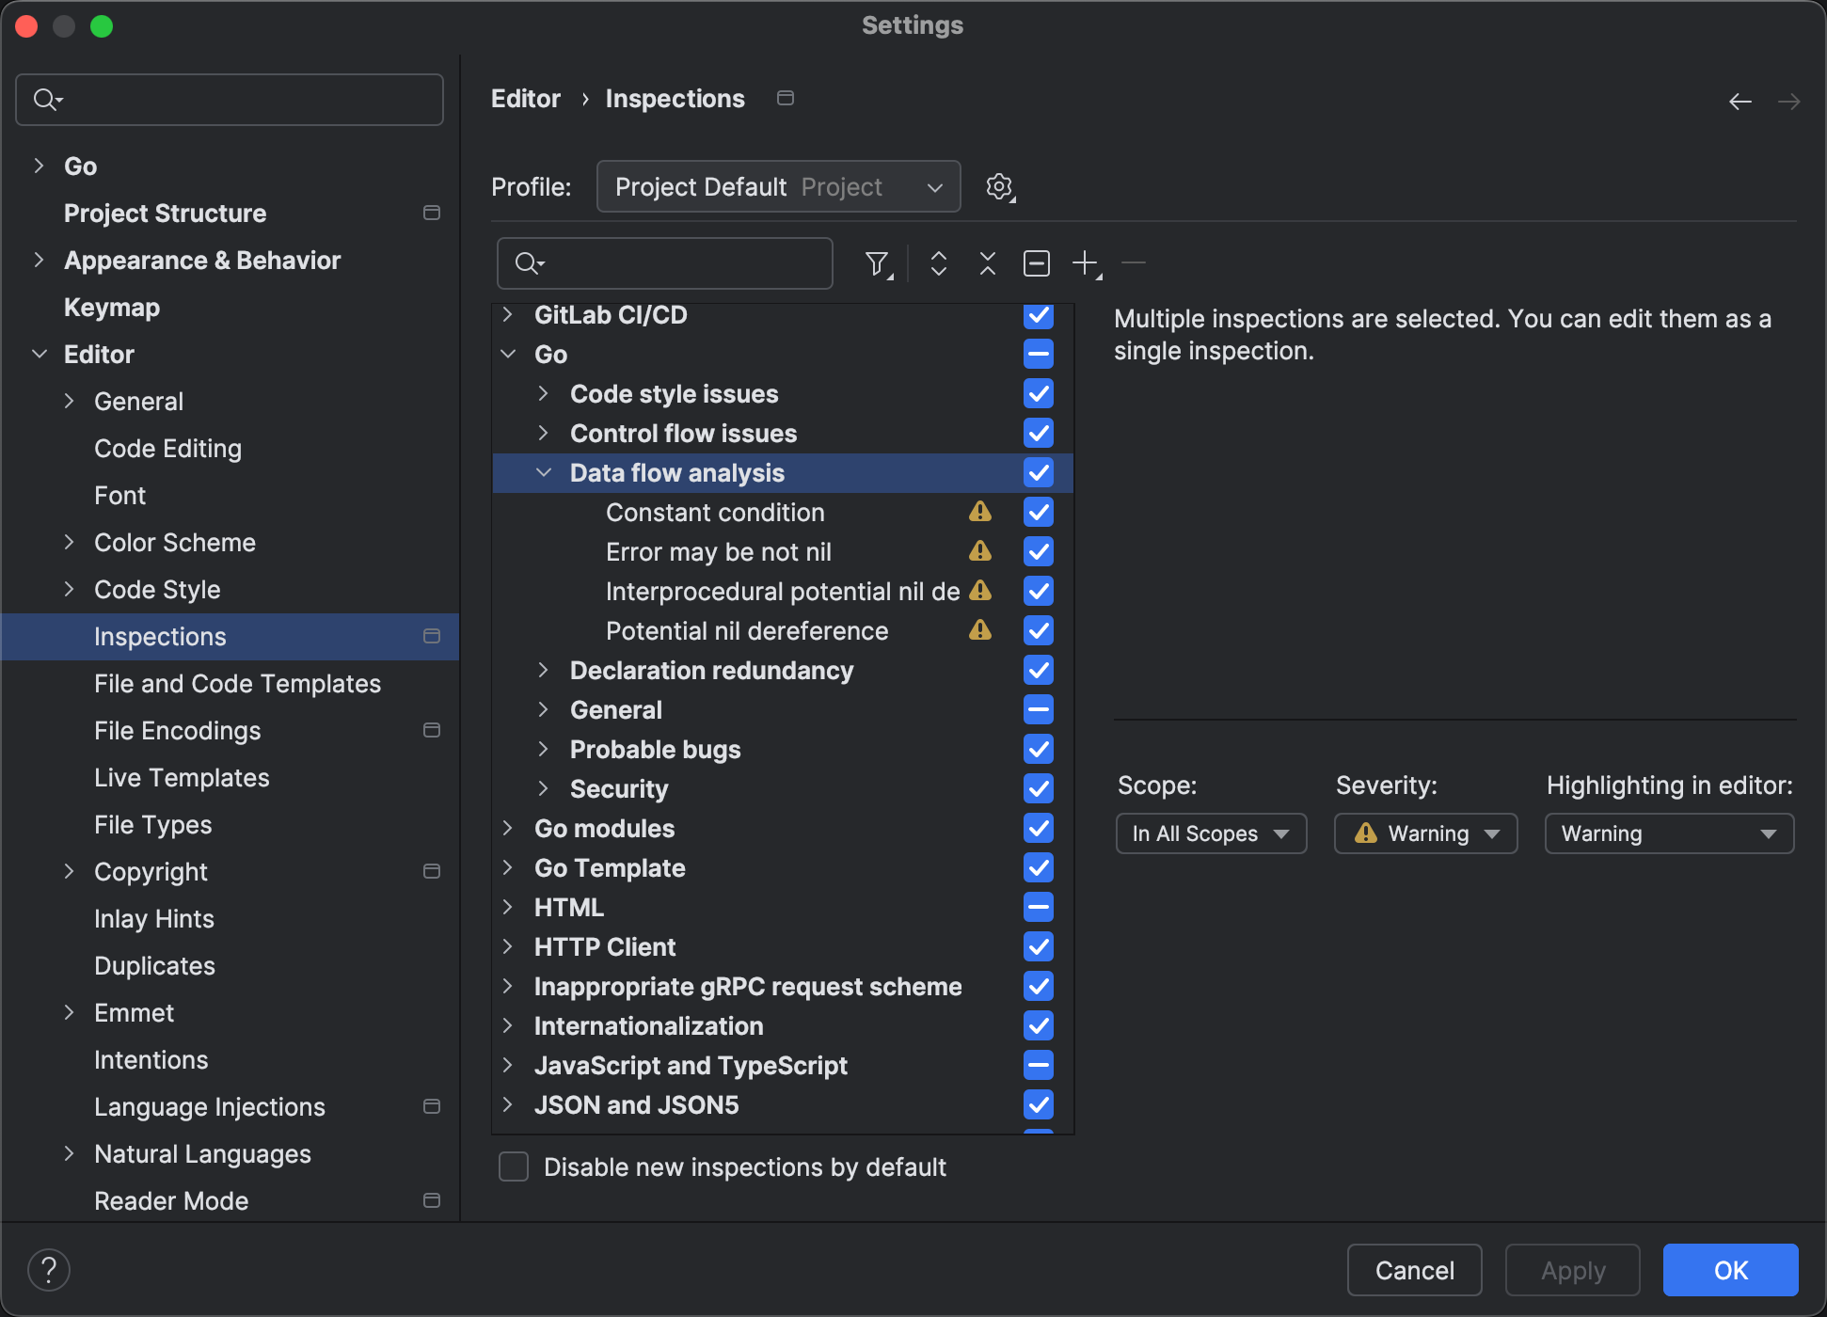Toggle the Go group partial checkbox
Viewport: 1827px width, 1317px height.
coord(1039,355)
